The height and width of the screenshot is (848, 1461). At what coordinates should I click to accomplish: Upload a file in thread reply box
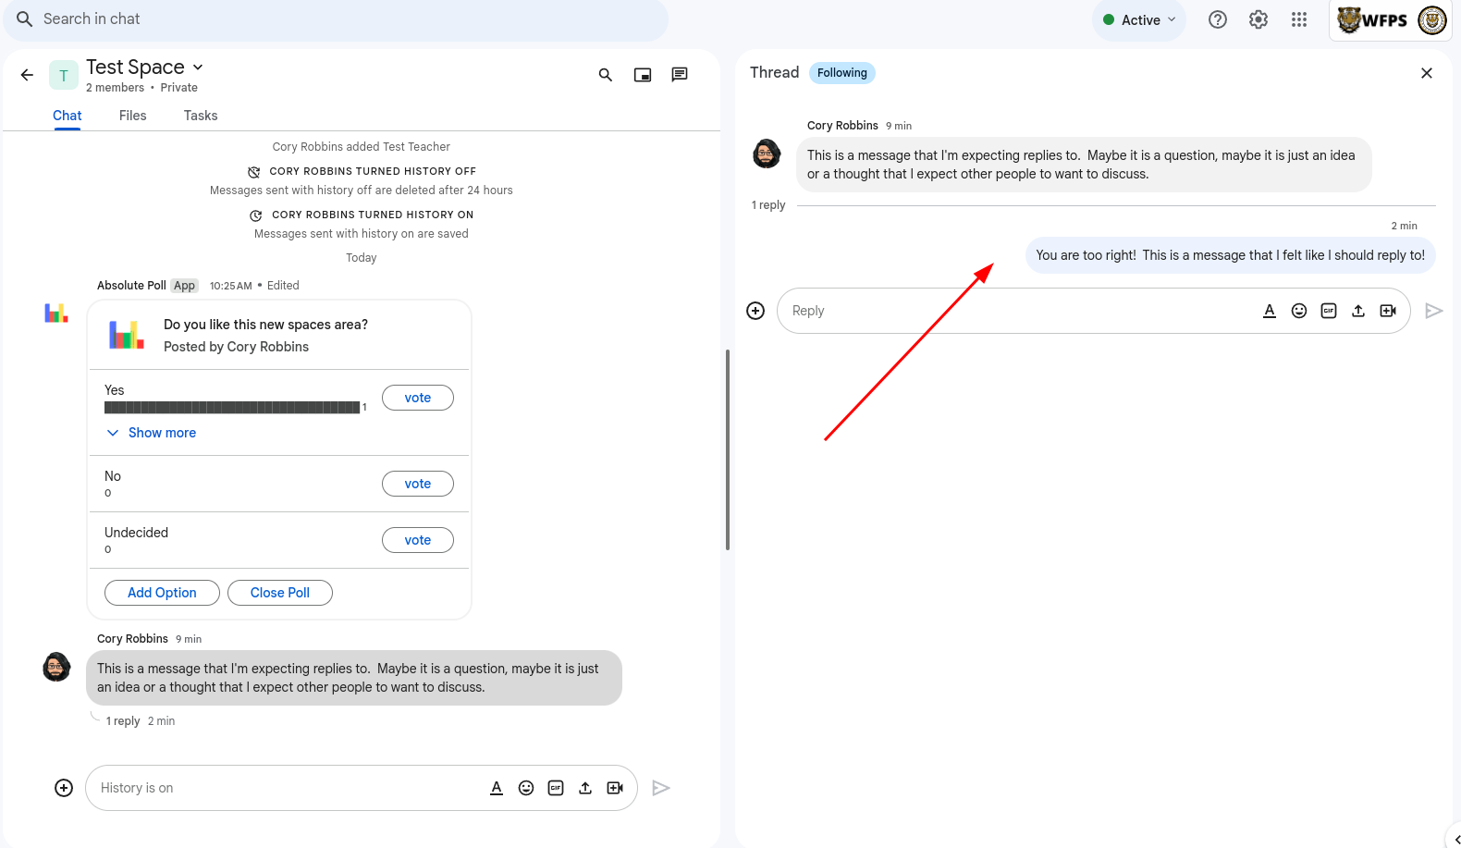(1358, 311)
